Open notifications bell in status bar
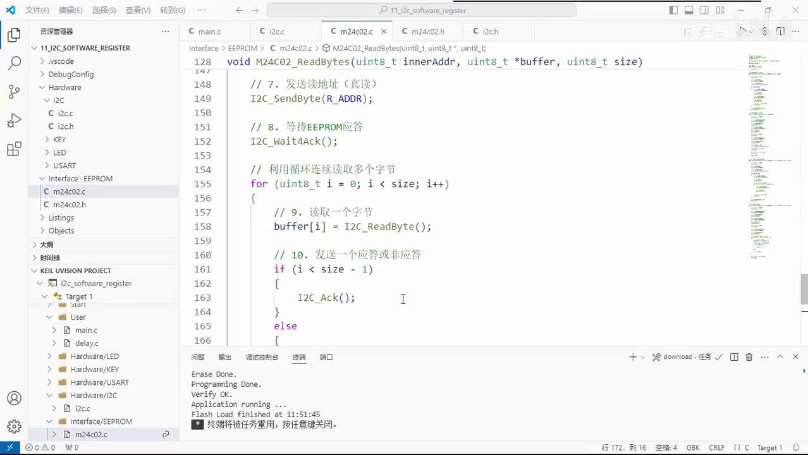This screenshot has height=455, width=808. (x=797, y=447)
